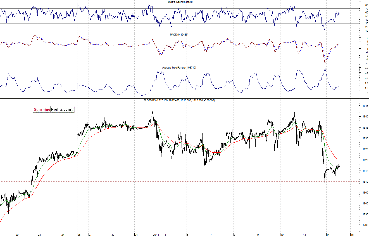Click the RSI axis label 50
This screenshot has width=369, height=236.
pos(366,16)
